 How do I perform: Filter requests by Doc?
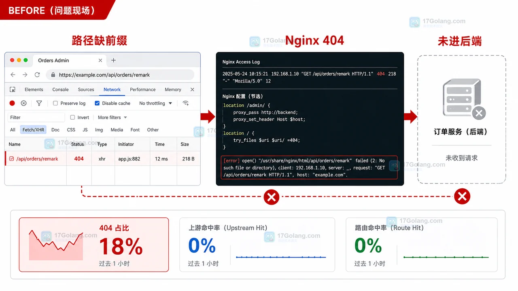(55, 130)
